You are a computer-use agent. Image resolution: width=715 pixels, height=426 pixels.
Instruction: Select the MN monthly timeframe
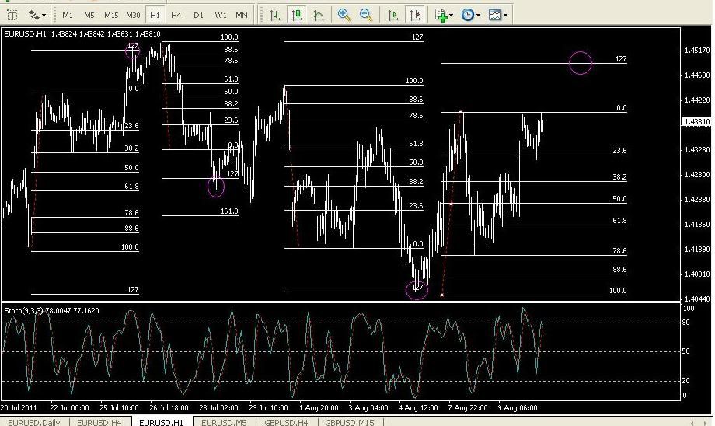[x=242, y=15]
